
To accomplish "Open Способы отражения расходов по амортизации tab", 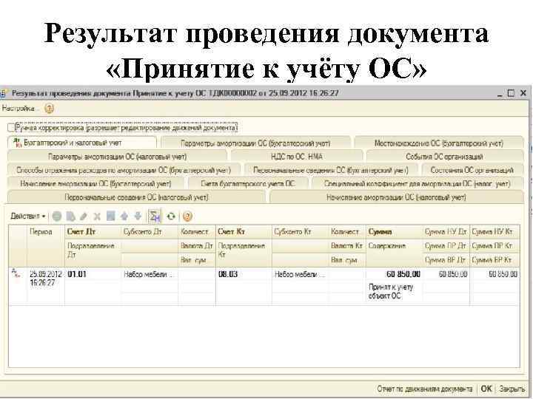I will (x=124, y=170).
